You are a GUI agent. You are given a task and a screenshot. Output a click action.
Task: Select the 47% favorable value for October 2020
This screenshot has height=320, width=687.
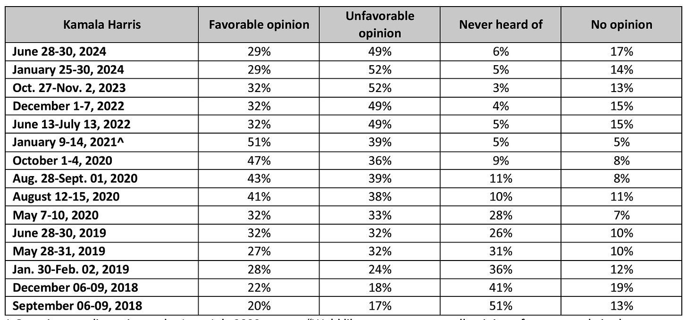[x=259, y=160]
